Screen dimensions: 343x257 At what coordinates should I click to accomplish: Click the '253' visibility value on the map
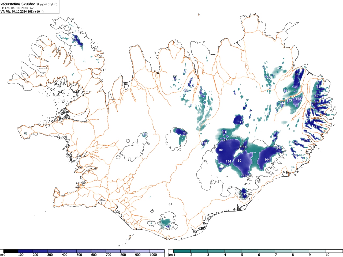point(289,101)
